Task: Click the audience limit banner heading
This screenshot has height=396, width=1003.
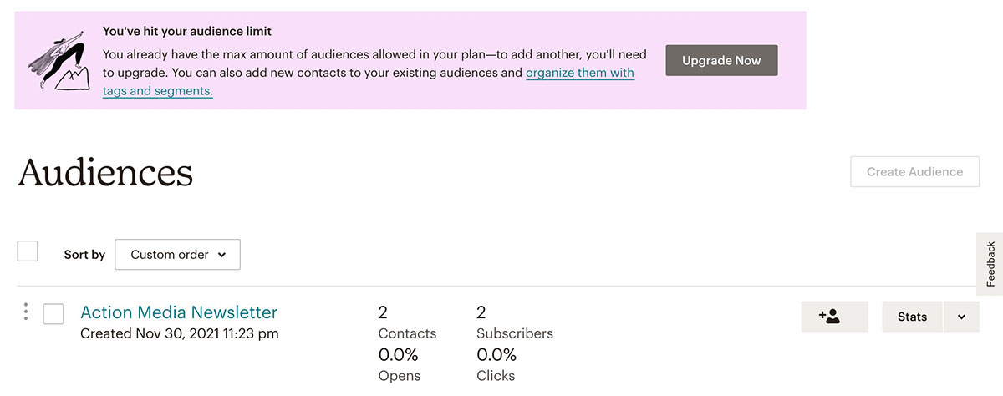Action: 186,32
